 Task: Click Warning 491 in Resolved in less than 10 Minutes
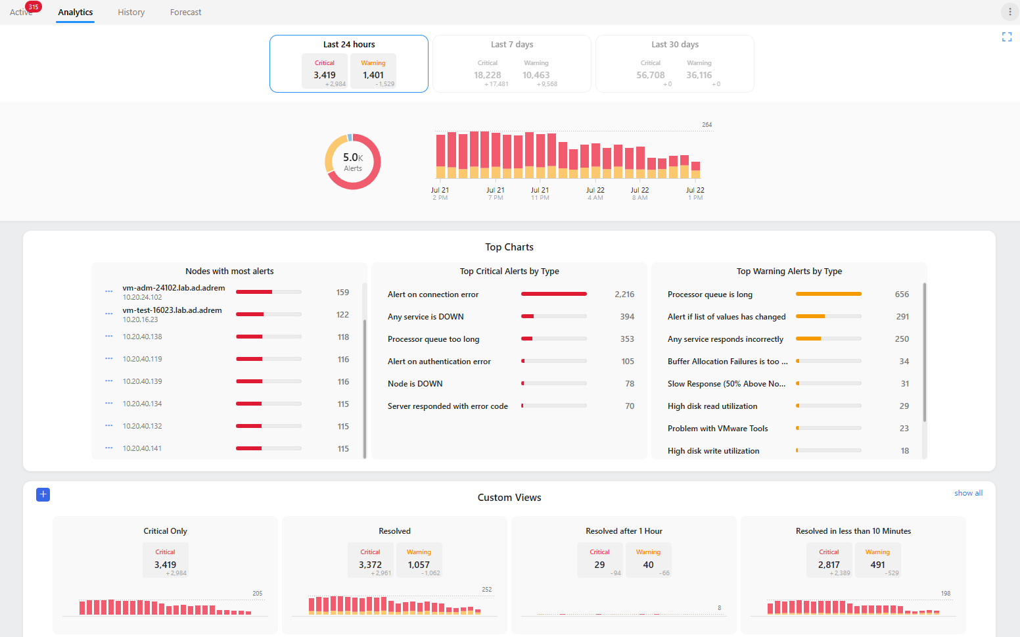[877, 560]
